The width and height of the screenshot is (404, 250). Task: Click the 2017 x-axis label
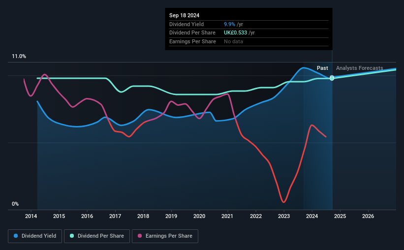[x=115, y=216]
